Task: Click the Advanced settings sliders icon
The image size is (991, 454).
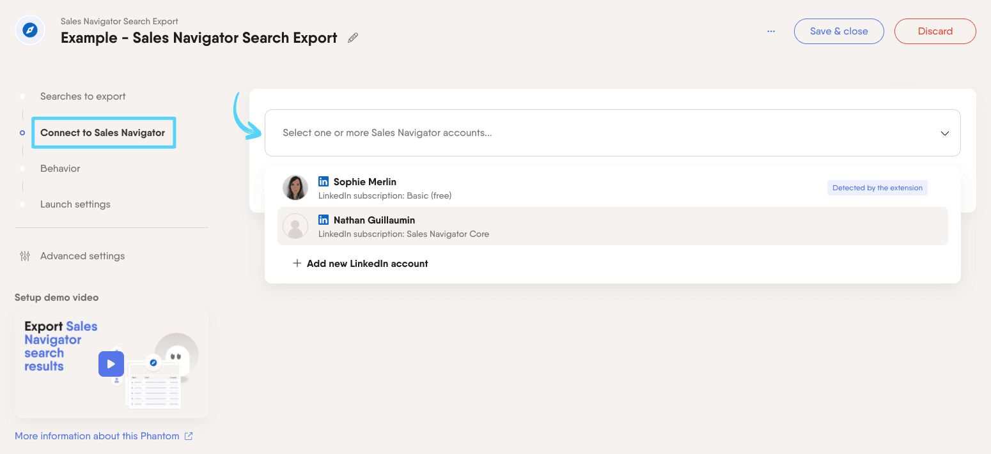Action: point(25,256)
